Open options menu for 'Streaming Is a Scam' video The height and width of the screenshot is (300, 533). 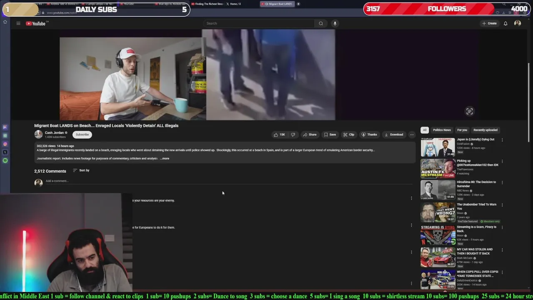(x=502, y=227)
